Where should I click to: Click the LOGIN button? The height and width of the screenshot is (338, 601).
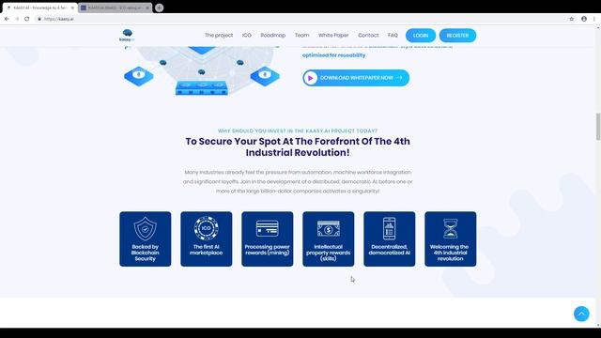[x=421, y=36]
